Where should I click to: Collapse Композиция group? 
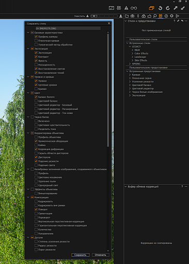click(x=28, y=197)
